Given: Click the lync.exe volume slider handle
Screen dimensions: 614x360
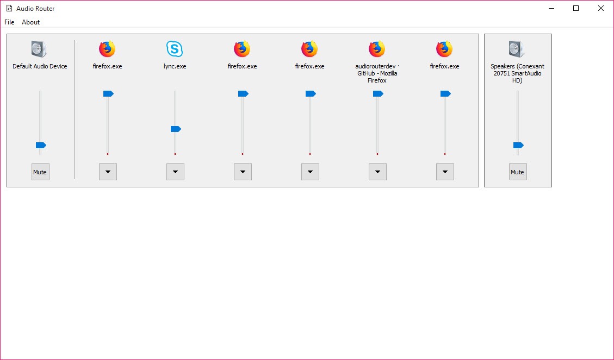Looking at the screenshot, I should coord(175,129).
